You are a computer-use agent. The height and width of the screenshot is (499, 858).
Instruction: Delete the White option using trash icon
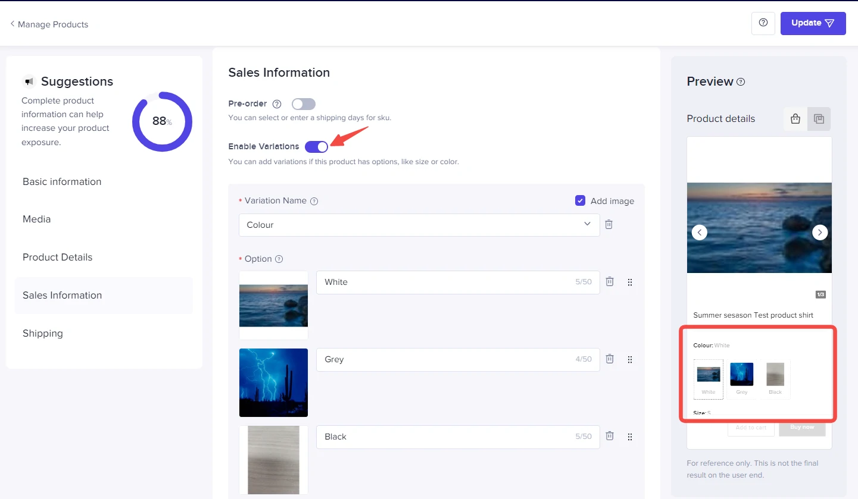(x=610, y=282)
